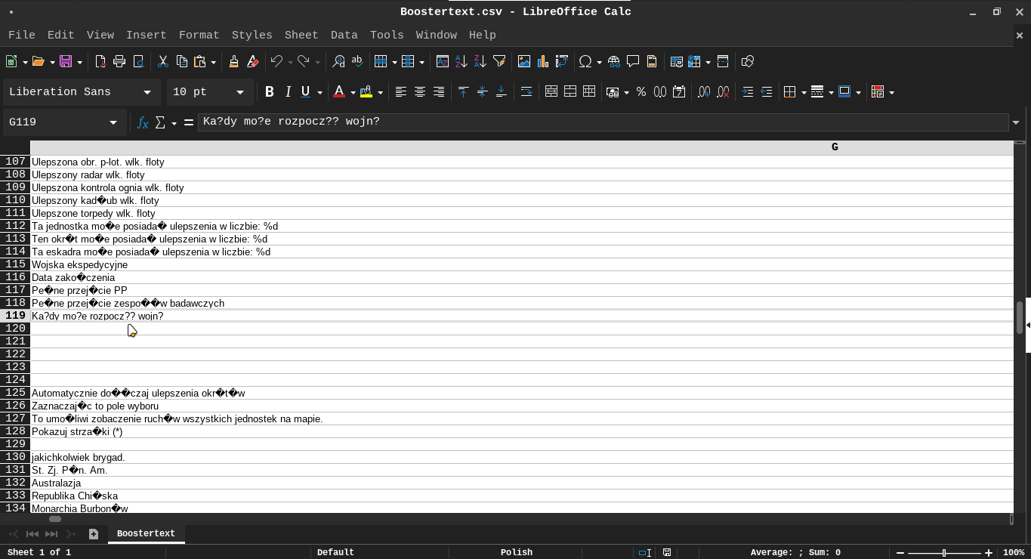Open Find & Replace
This screenshot has width=1031, height=559.
point(338,62)
